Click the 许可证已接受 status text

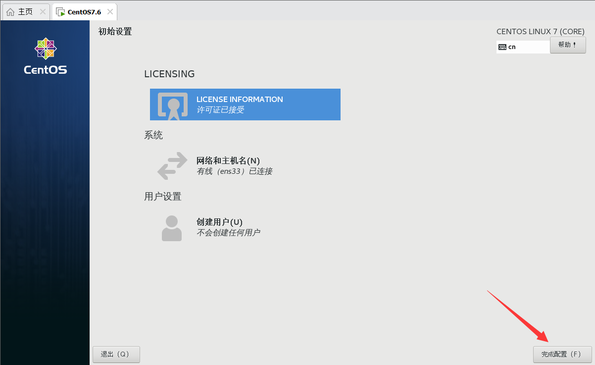220,110
